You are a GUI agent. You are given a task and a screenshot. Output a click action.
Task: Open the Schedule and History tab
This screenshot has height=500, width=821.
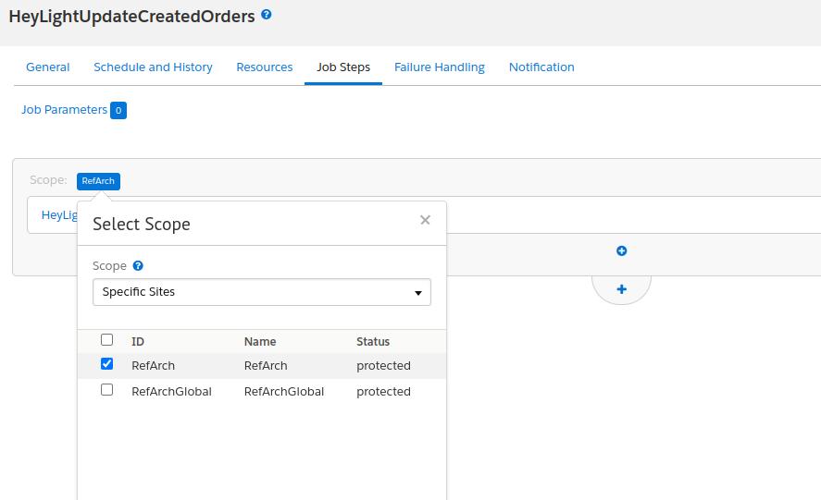(x=153, y=67)
